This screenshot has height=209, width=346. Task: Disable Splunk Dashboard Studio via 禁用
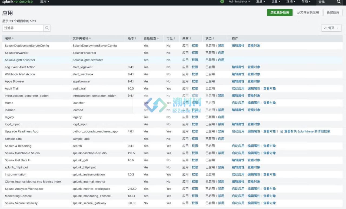point(221,153)
